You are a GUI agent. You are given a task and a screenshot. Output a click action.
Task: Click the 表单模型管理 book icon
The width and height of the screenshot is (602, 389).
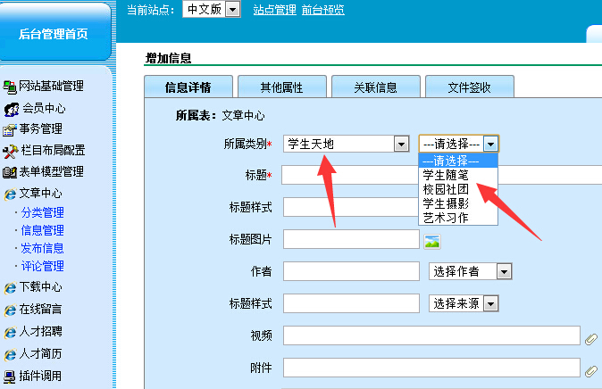point(11,172)
